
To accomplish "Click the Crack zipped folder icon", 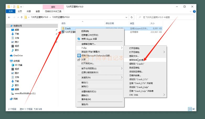I will [x=63, y=29].
